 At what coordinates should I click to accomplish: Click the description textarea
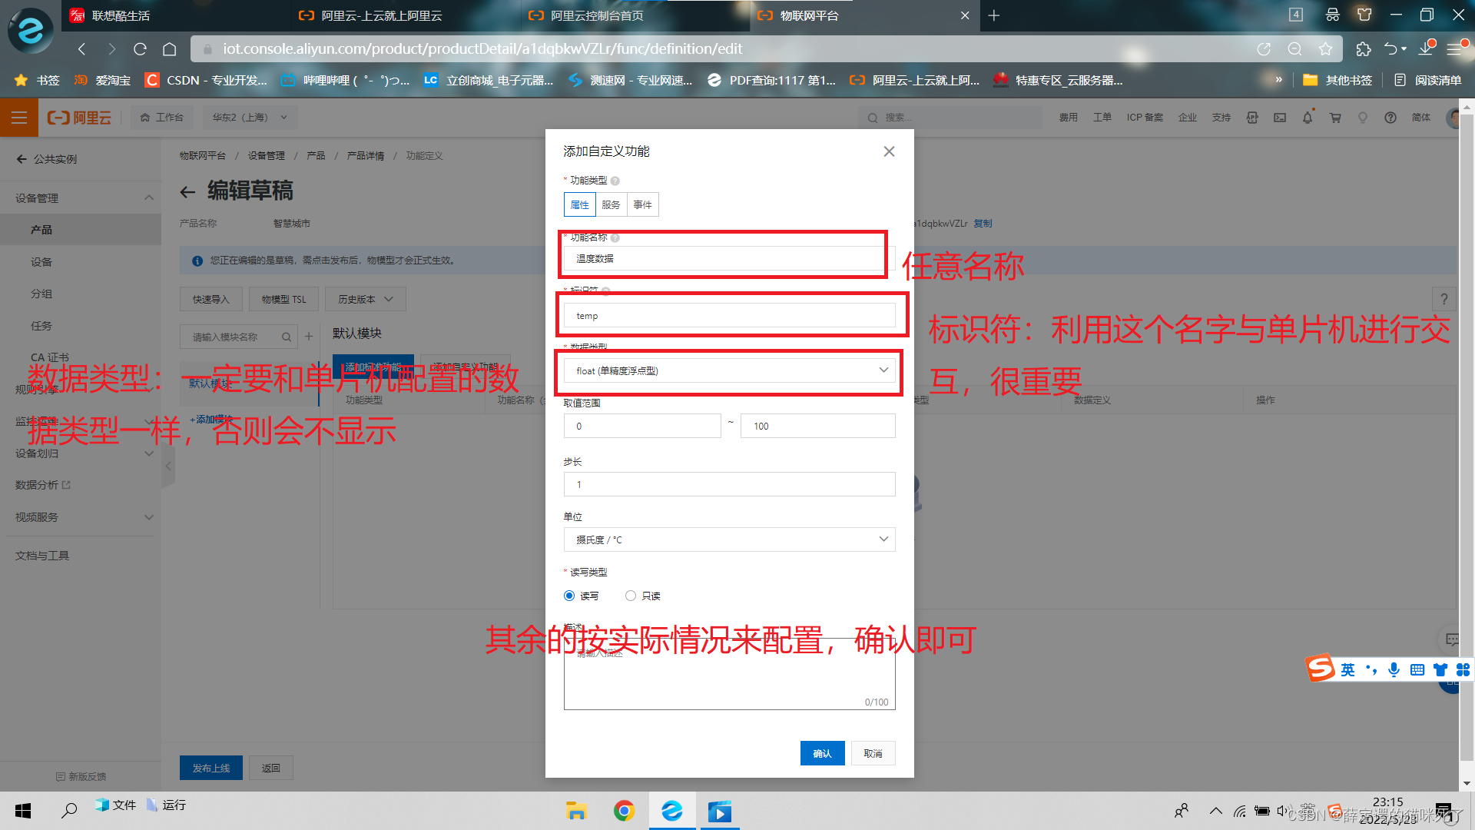pos(729,674)
